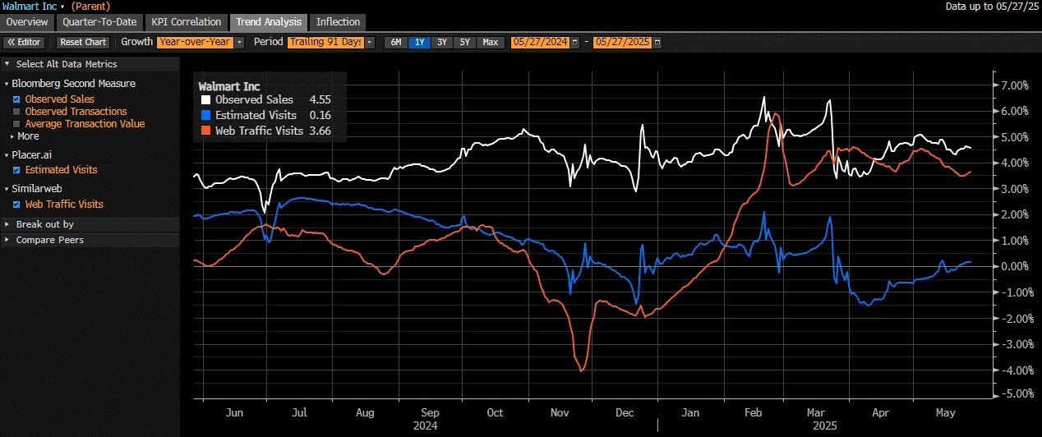
Task: Click the start date 05/27/2024 field
Action: (x=539, y=42)
